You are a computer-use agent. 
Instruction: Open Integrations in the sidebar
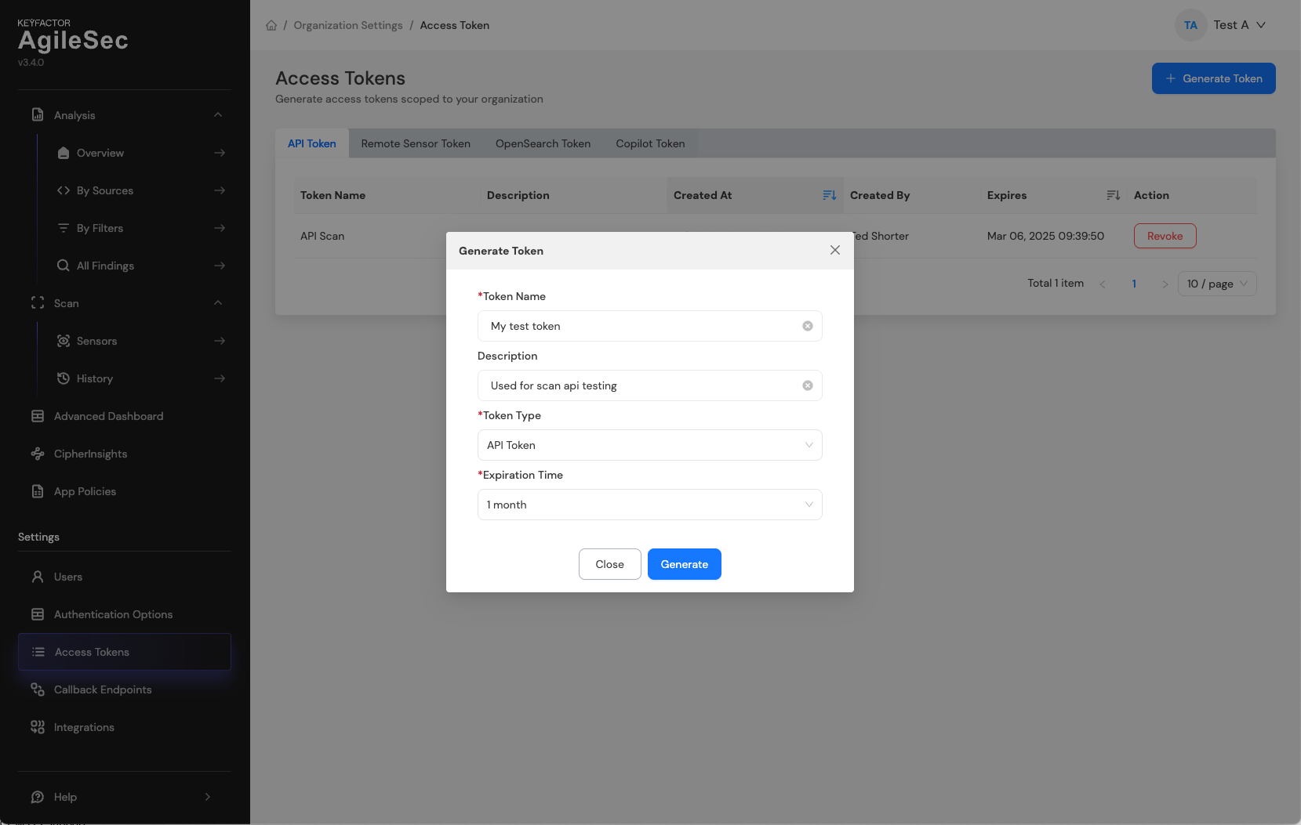pyautogui.click(x=84, y=727)
